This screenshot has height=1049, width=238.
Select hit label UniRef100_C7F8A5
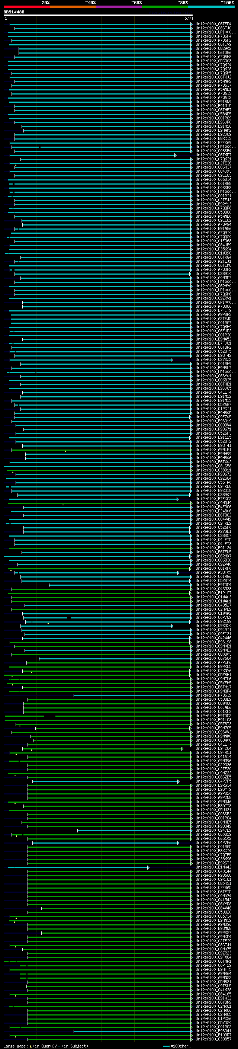(213, 888)
